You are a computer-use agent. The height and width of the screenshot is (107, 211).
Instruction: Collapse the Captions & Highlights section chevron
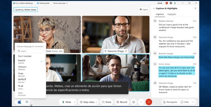click(x=154, y=8)
